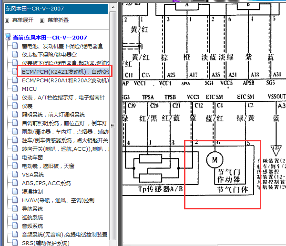Image resolution: width=286 pixels, height=246 pixels.
Task: Open 转向开关(喇叭，巡航,ACC) entry
Action: pyautogui.click(x=65, y=149)
